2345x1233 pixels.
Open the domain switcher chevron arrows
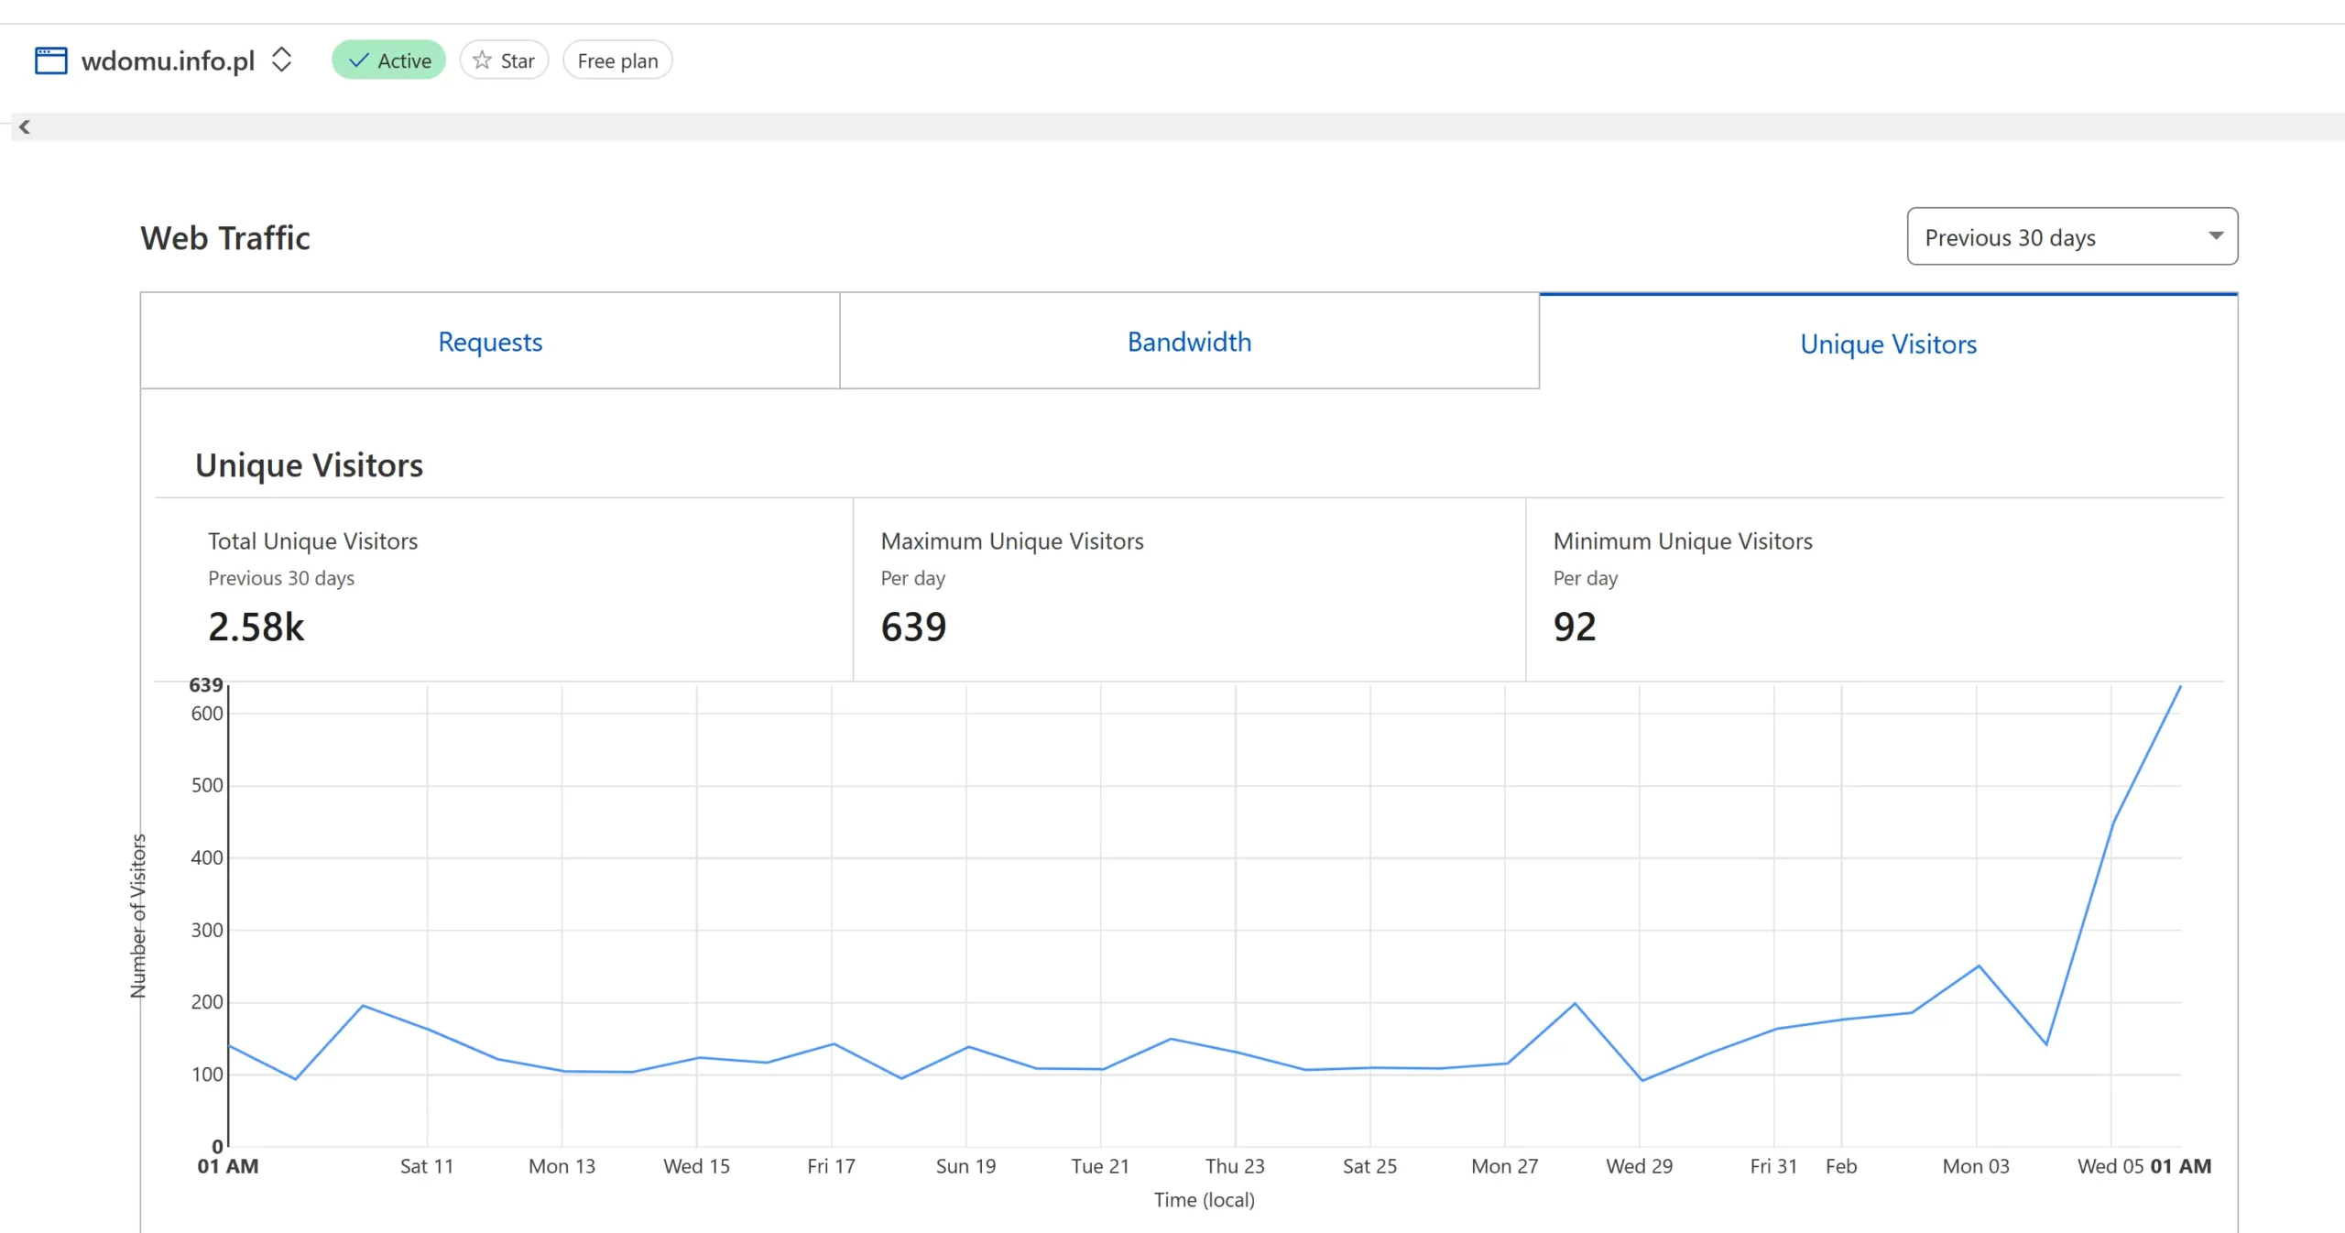tap(282, 60)
